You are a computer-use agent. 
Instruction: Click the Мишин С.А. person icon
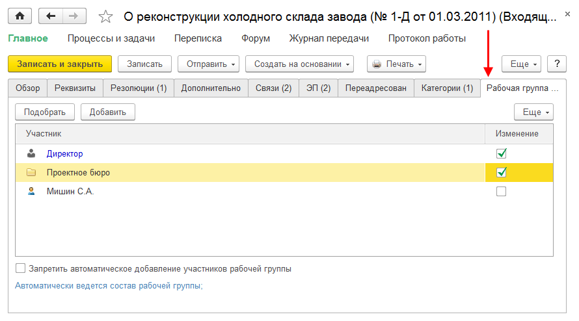(x=31, y=192)
